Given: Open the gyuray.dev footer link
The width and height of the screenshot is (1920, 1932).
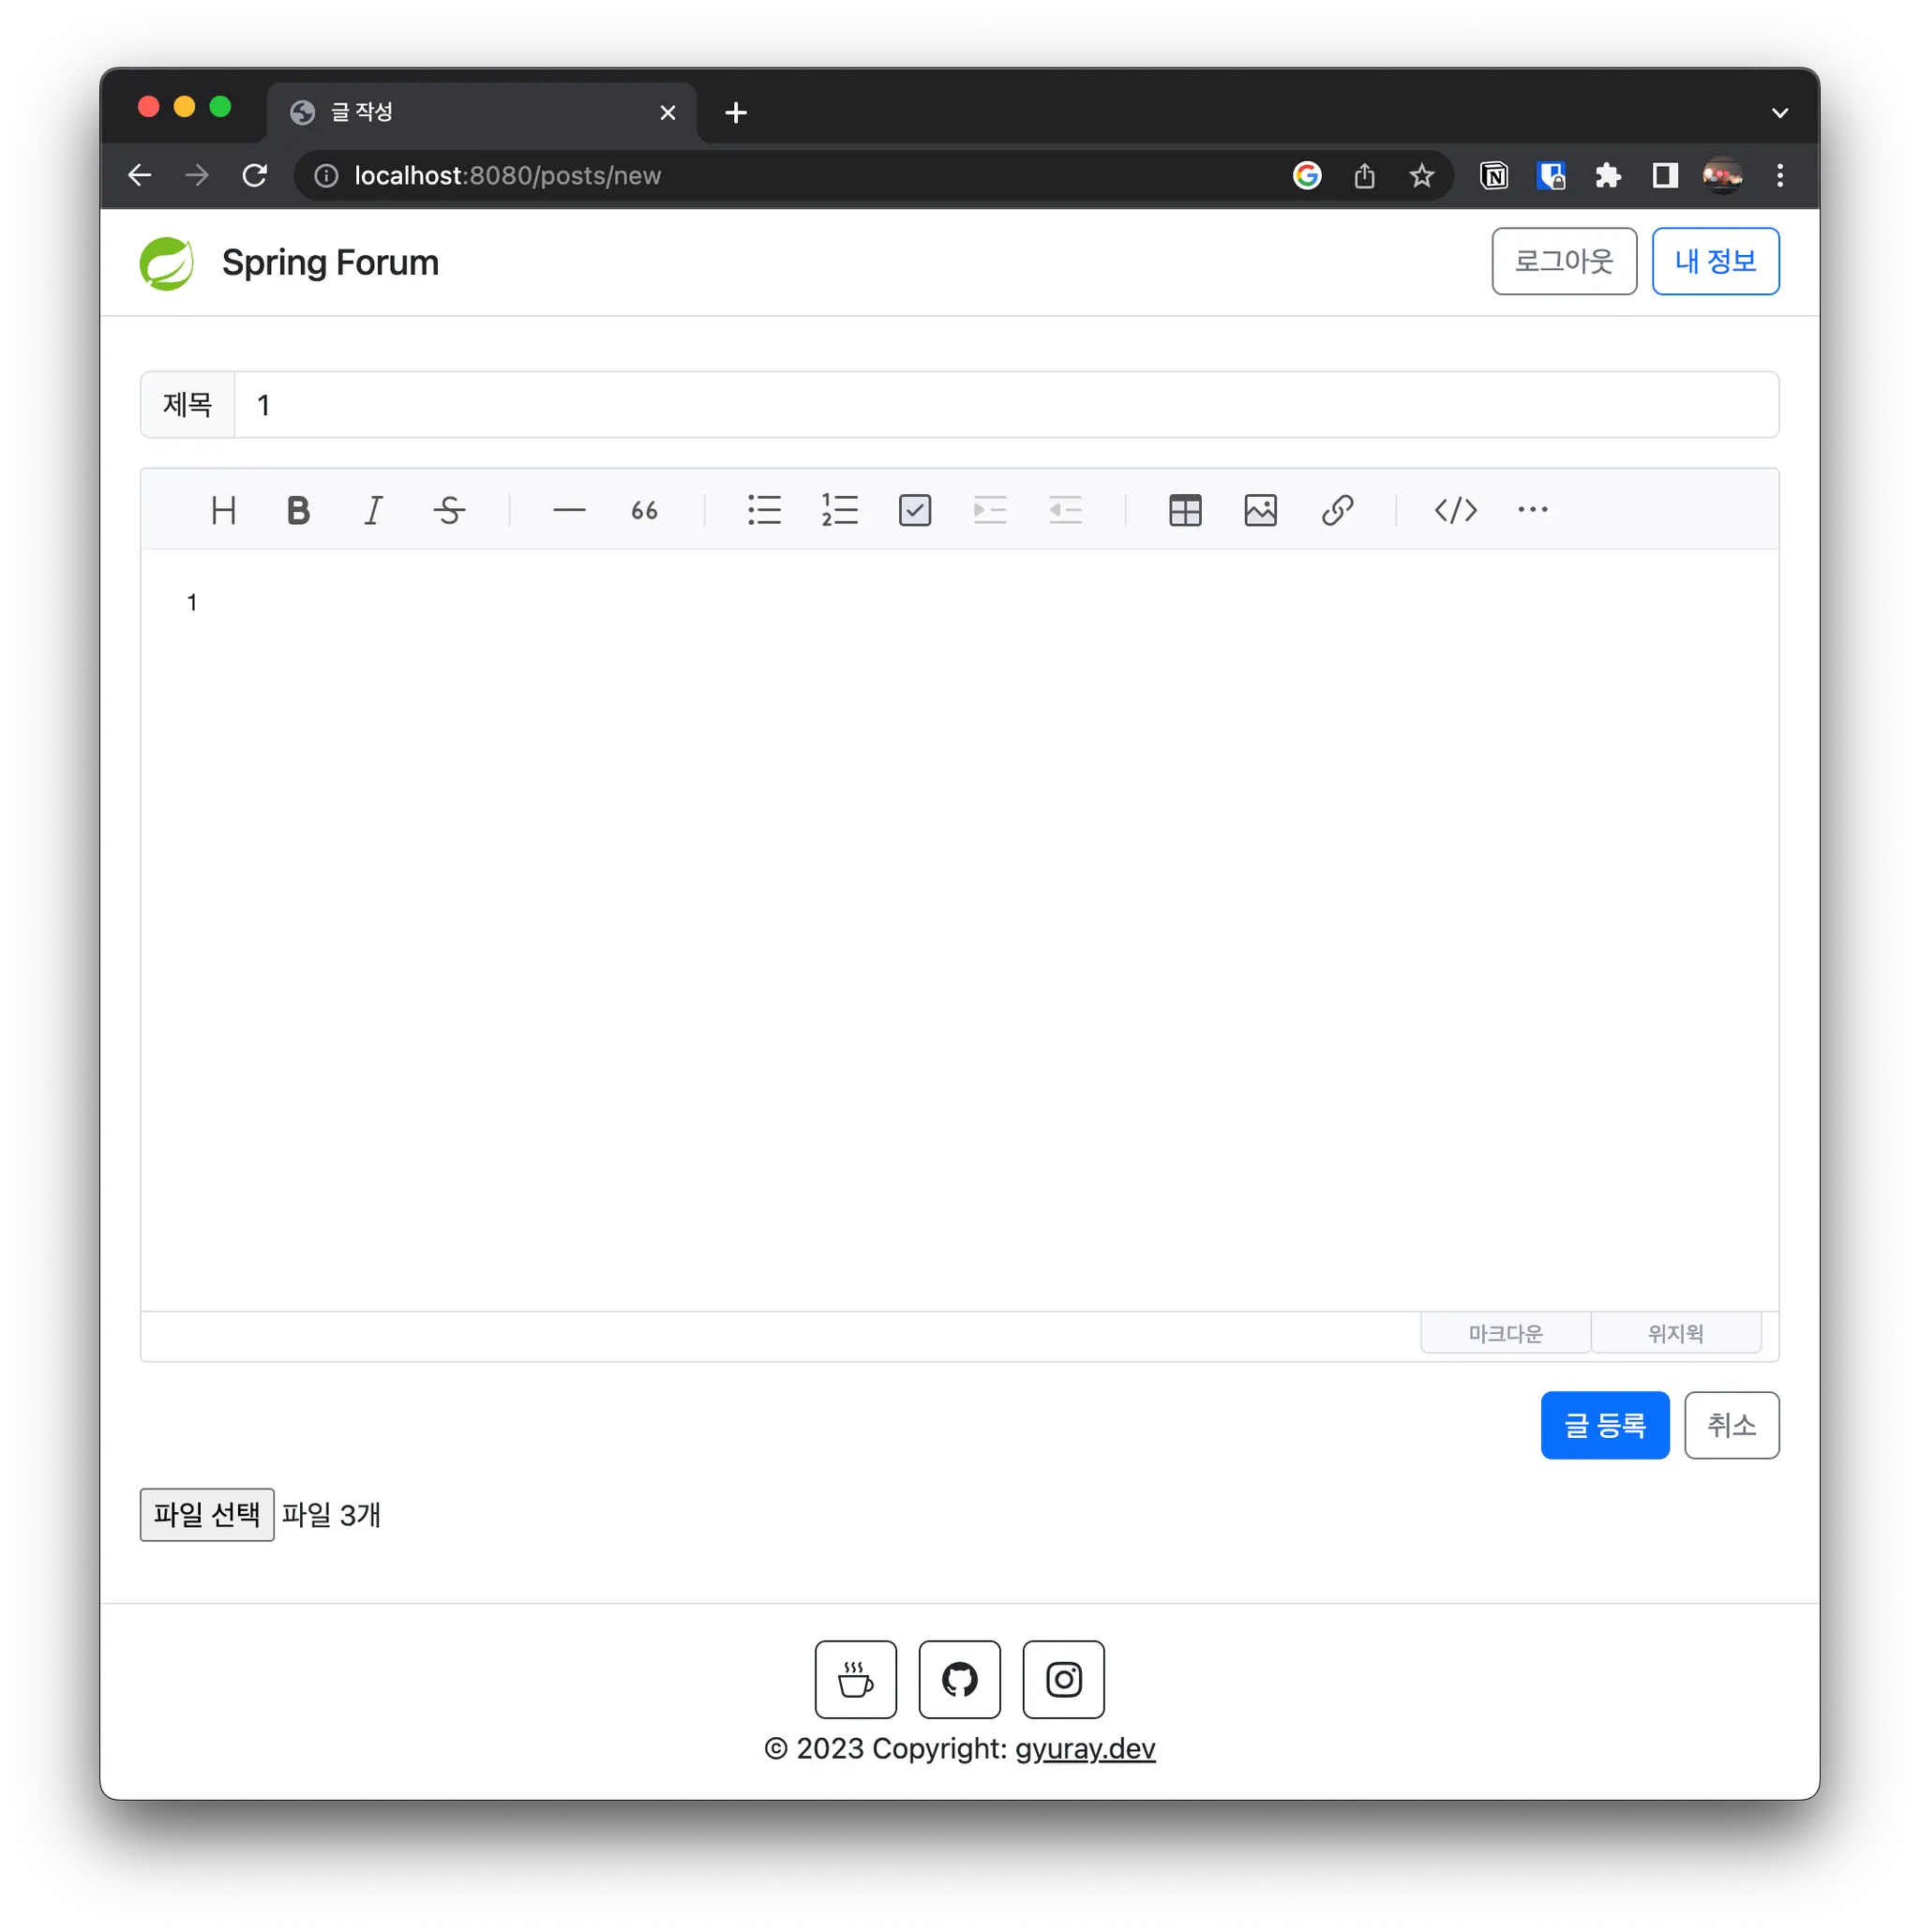Looking at the screenshot, I should (x=1085, y=1748).
